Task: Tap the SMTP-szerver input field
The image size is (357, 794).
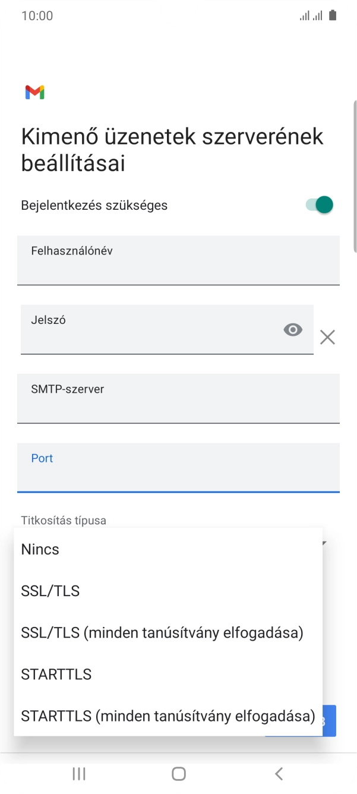Action: [x=177, y=398]
